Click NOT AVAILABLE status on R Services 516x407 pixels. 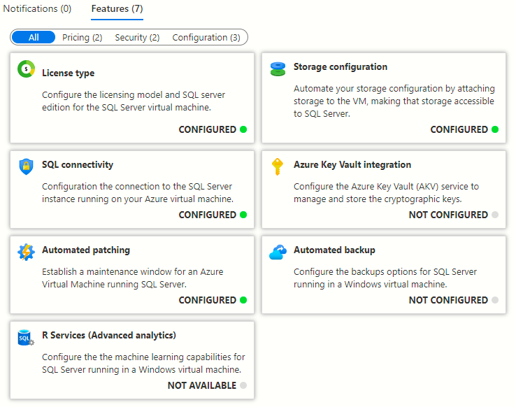[202, 385]
